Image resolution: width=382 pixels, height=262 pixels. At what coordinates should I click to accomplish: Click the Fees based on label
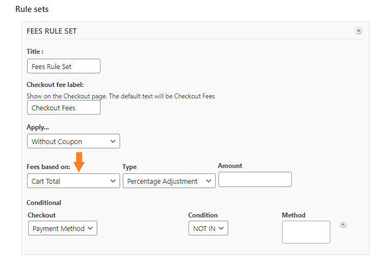tap(48, 167)
